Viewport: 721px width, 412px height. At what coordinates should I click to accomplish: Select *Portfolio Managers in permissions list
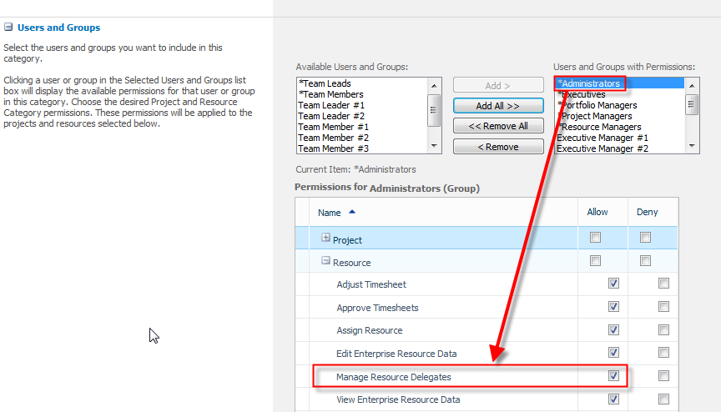(597, 105)
